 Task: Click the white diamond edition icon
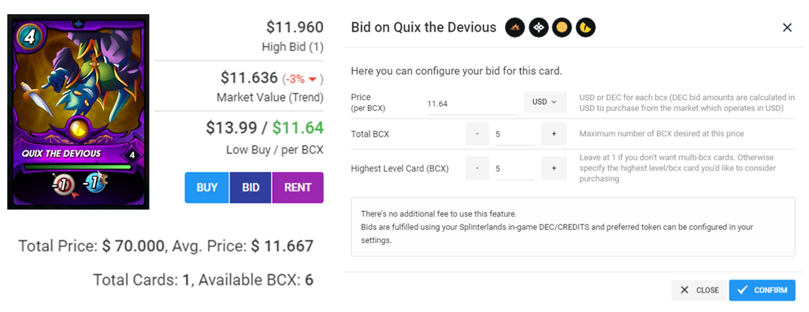pyautogui.click(x=539, y=28)
